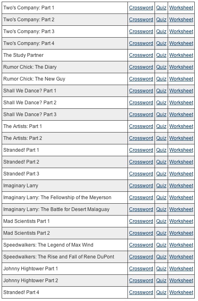The width and height of the screenshot is (198, 301).
Task: Open Worksheet for Stranded! Part 3
Action: (x=181, y=174)
